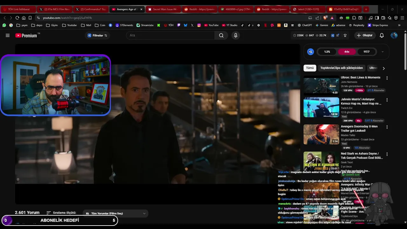Open the Mail bookmarks folder

point(86,25)
